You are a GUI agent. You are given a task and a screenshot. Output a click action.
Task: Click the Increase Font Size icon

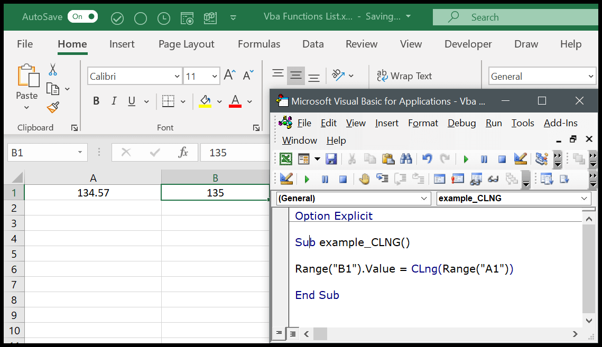click(229, 76)
